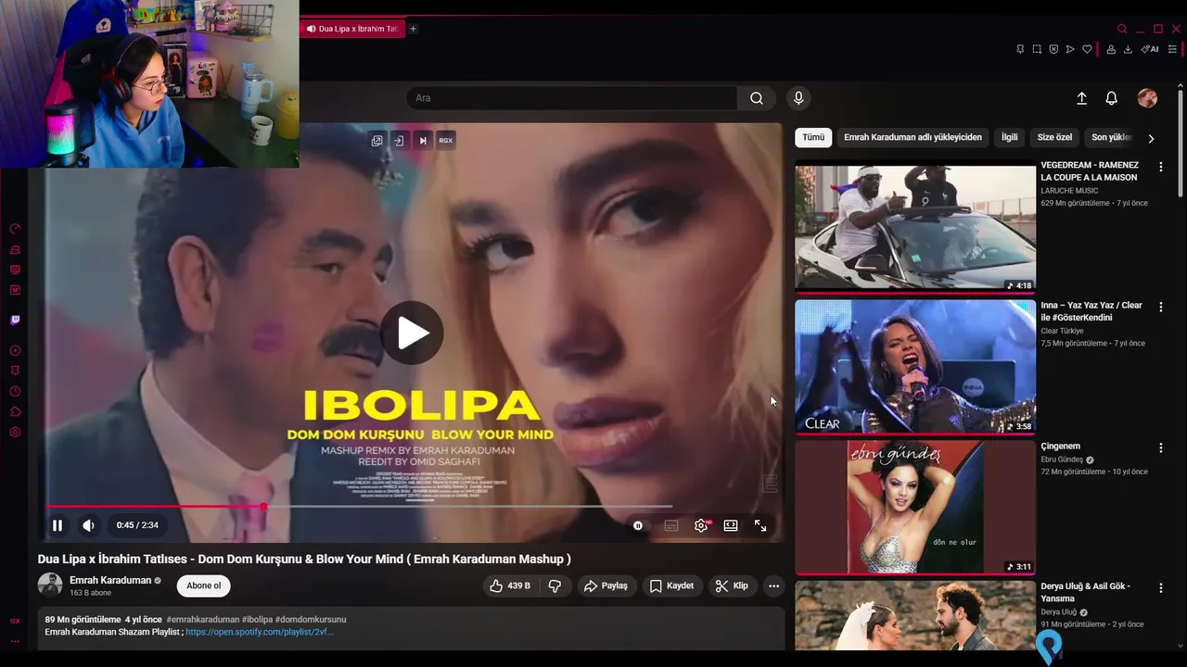Image resolution: width=1187 pixels, height=667 pixels.
Task: Select the İlgili filter chip
Action: tap(1009, 137)
